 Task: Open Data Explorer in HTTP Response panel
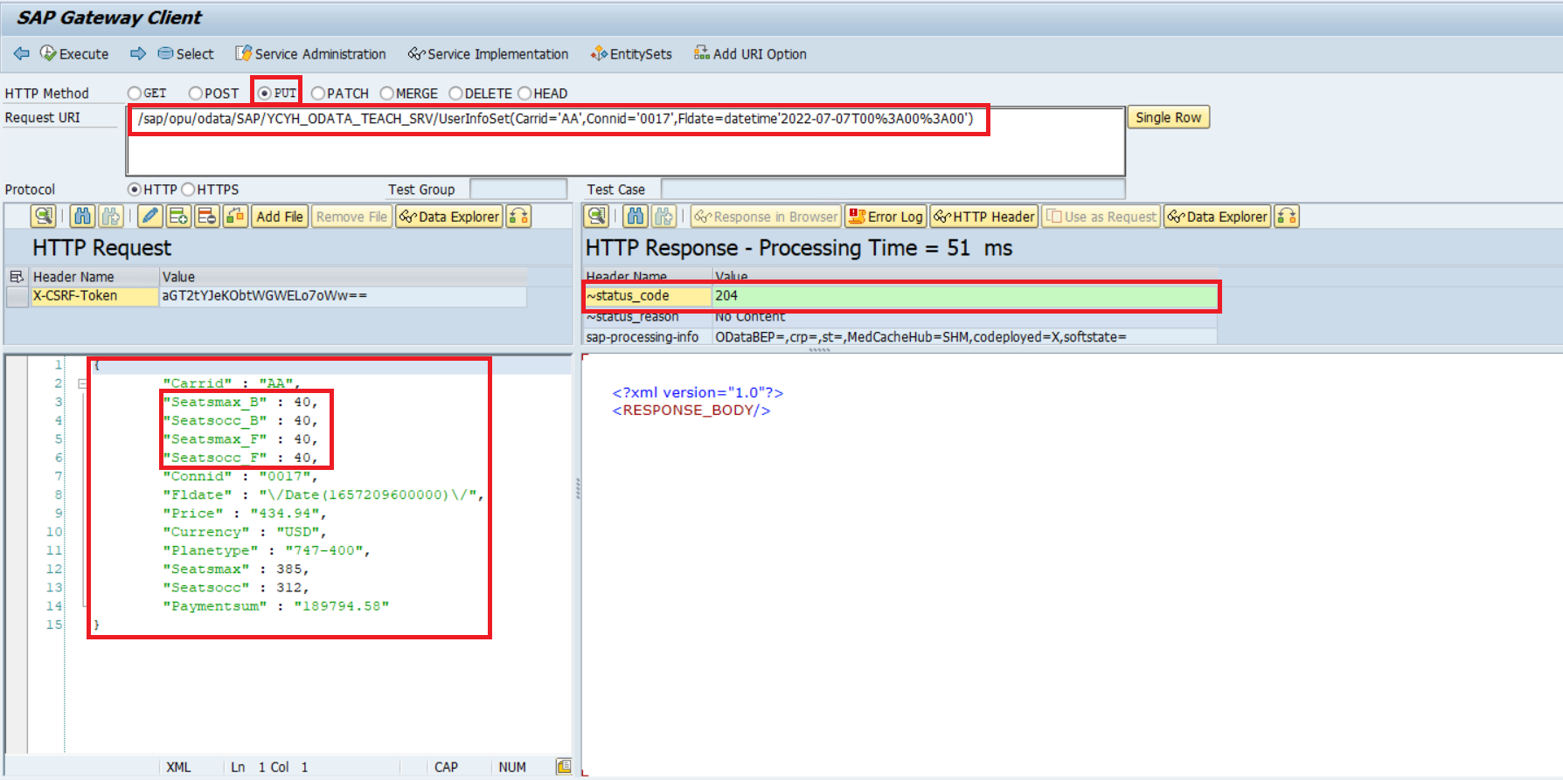[1217, 217]
